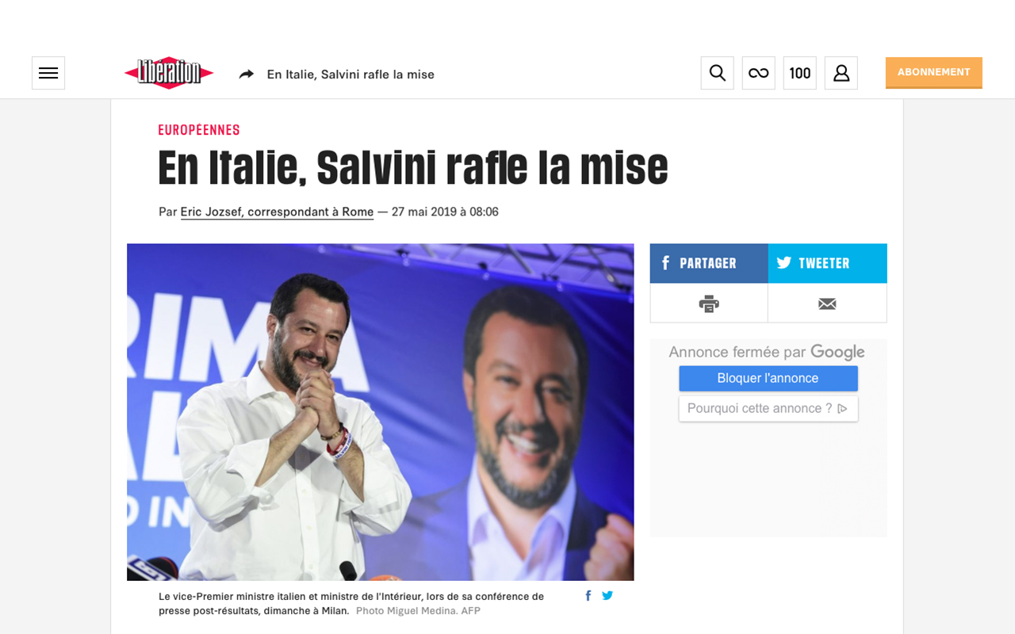Click the print icon

pos(709,304)
